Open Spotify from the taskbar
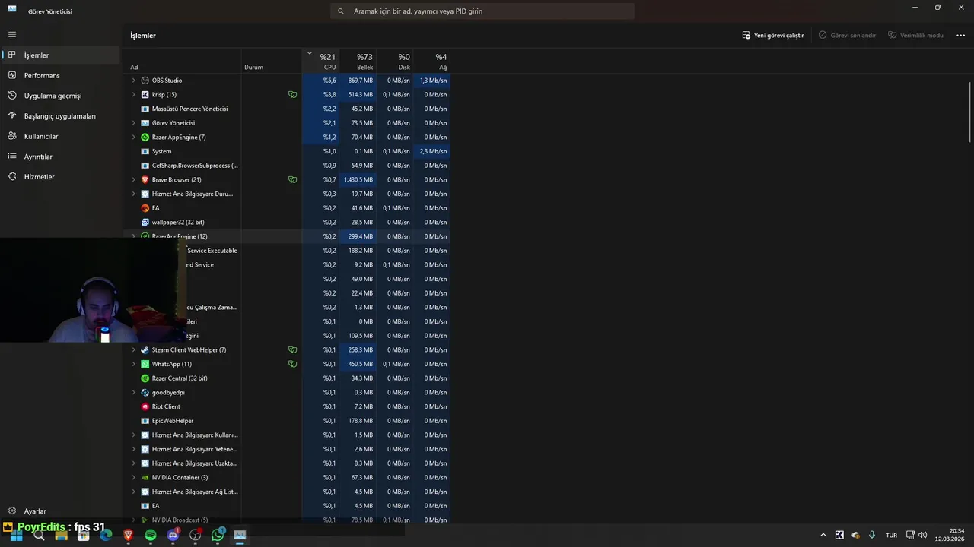The image size is (974, 547). click(x=151, y=535)
